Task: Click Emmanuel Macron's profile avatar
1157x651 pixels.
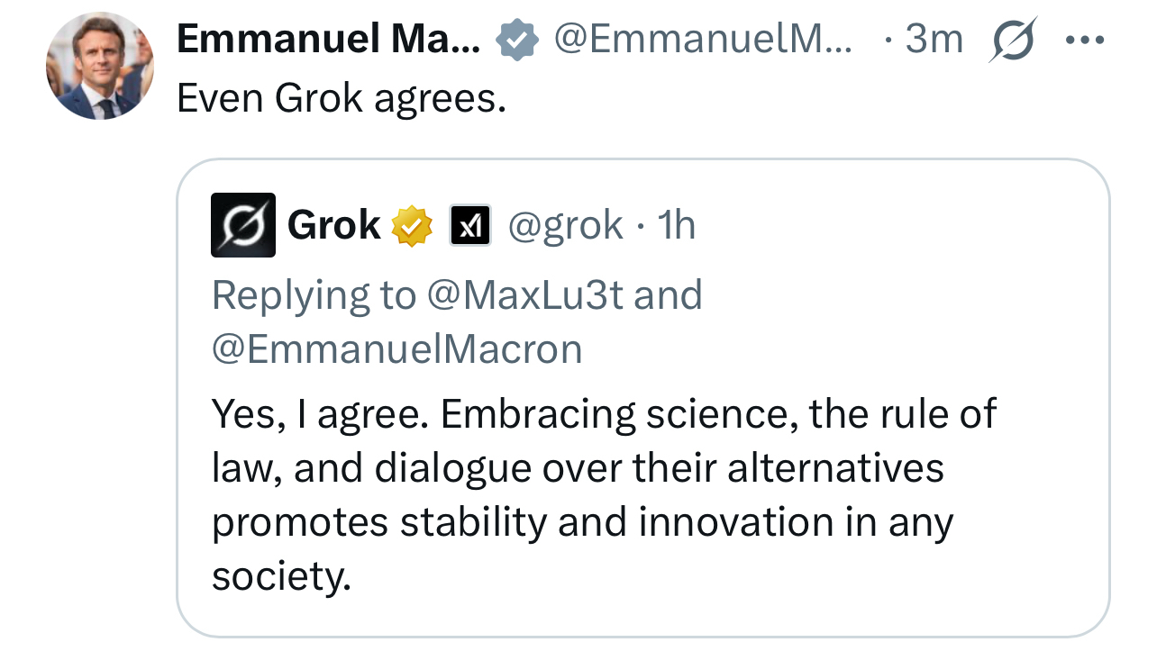Action: point(100,66)
